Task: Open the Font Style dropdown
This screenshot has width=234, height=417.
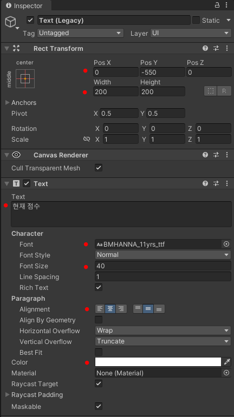Action: 163,255
